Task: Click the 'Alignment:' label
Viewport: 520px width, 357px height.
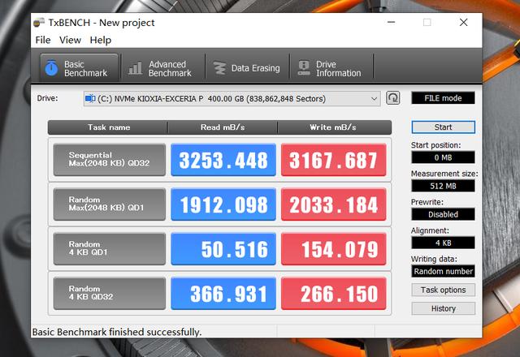Action: click(x=430, y=230)
